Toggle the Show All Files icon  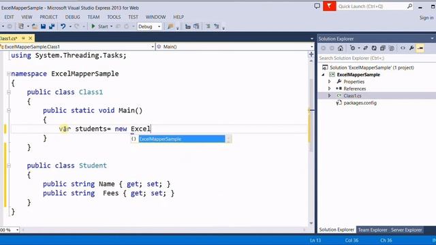click(392, 48)
